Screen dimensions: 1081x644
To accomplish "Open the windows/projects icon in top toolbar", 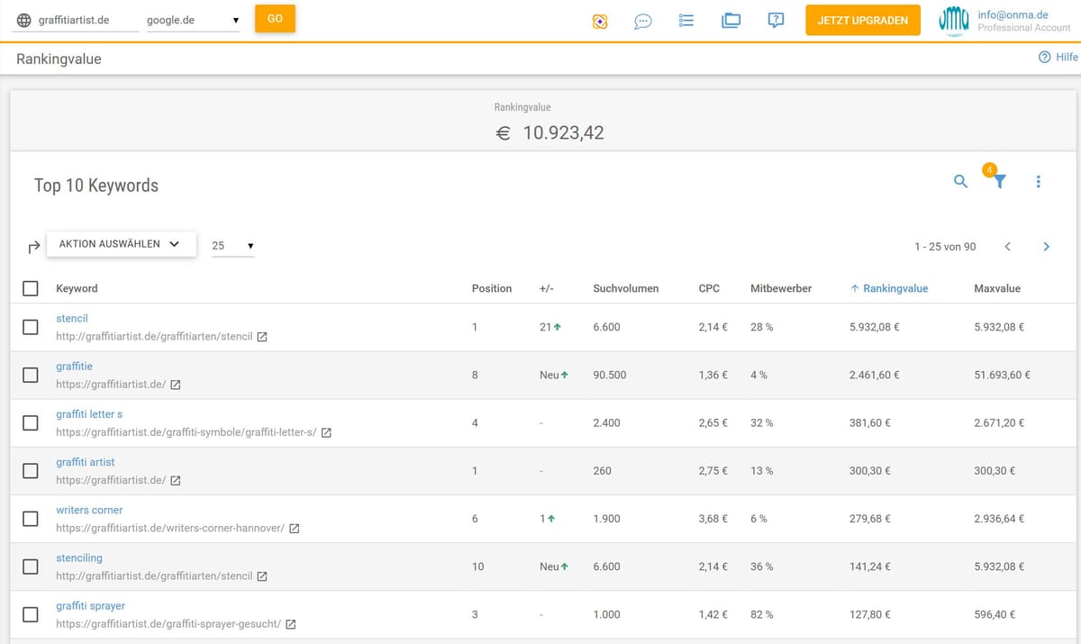I will (x=731, y=20).
